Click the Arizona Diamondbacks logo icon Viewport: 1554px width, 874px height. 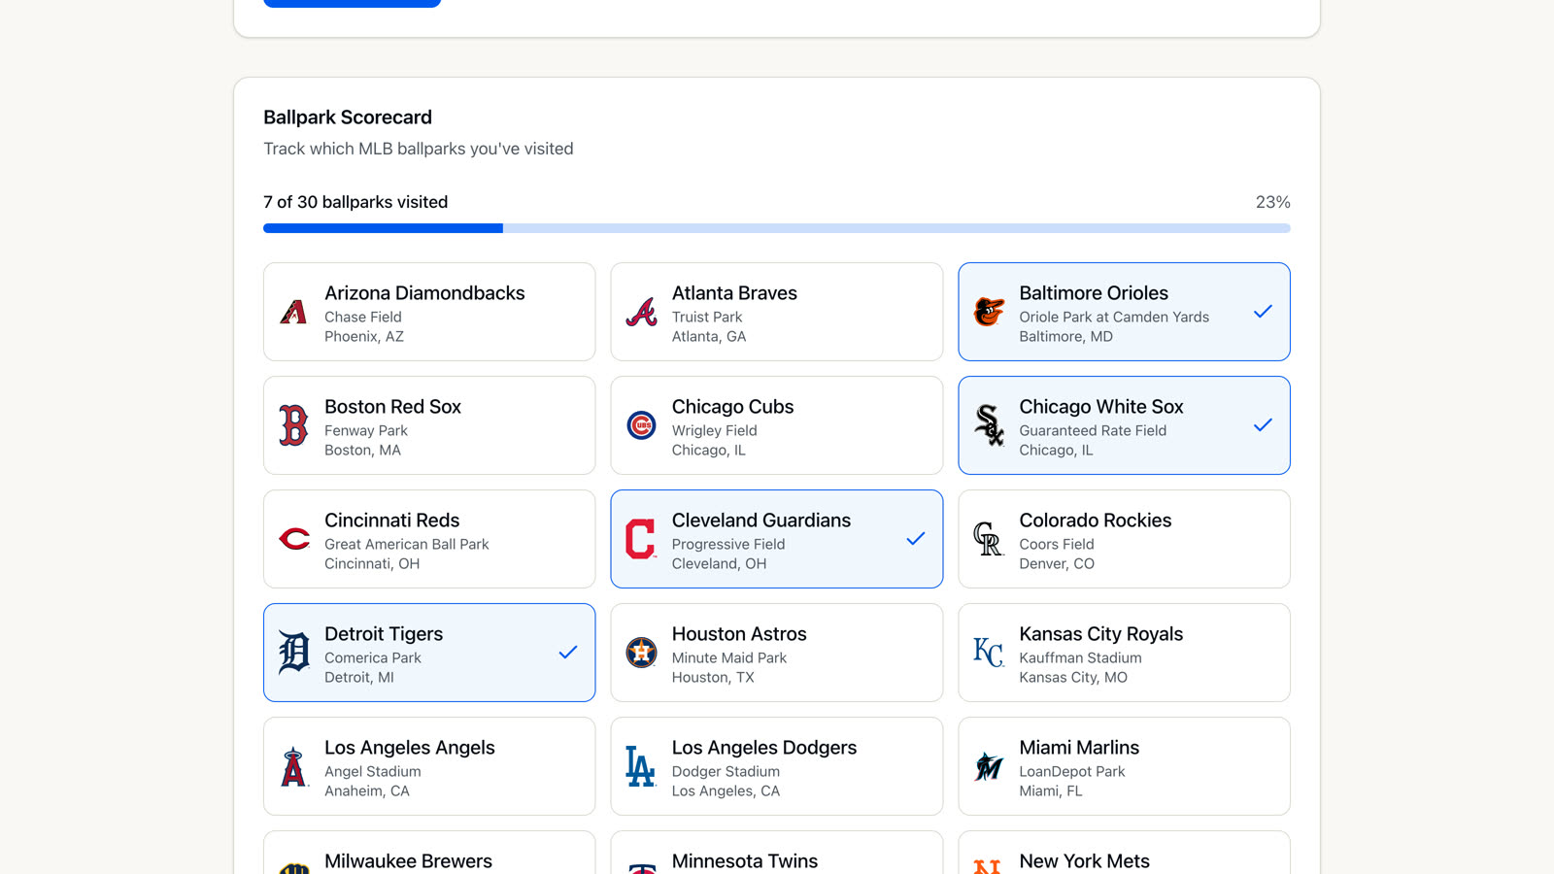click(x=293, y=312)
